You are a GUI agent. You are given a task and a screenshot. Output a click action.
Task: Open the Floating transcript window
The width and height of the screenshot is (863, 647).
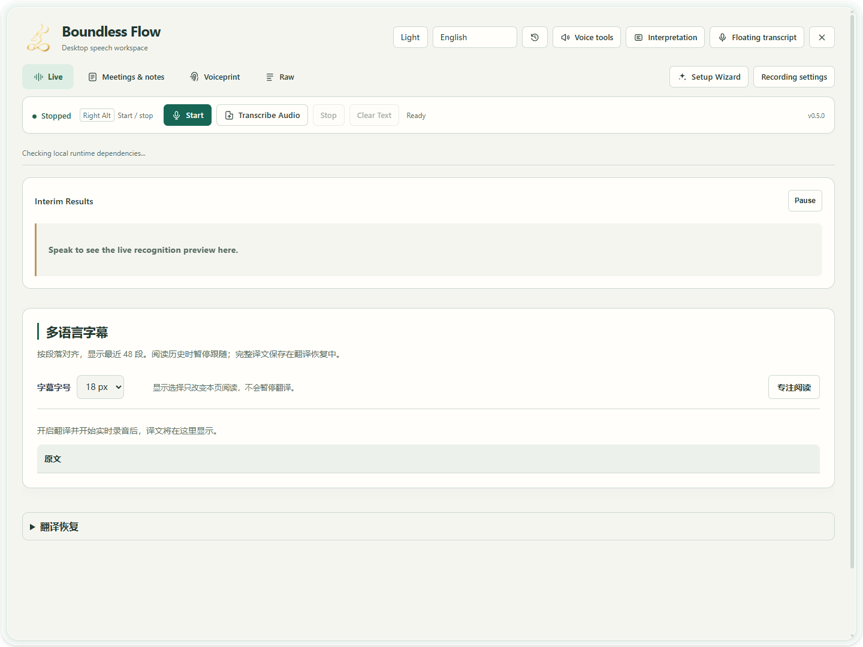point(757,37)
